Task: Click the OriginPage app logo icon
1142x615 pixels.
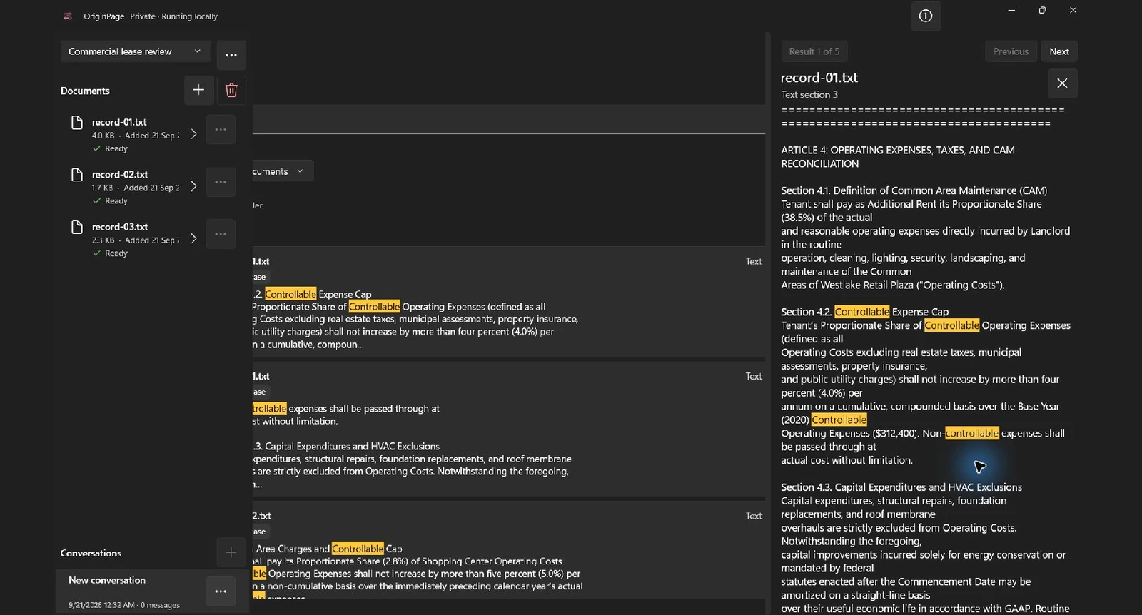Action: [x=68, y=16]
